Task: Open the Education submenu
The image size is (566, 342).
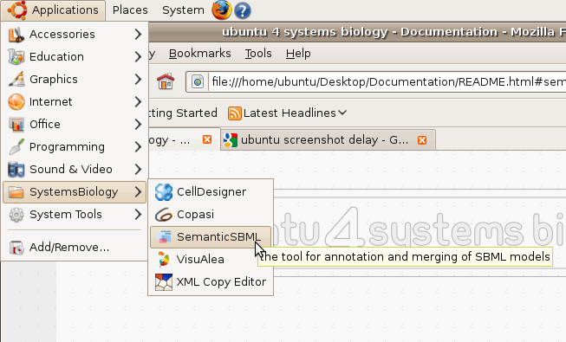Action: (x=75, y=56)
